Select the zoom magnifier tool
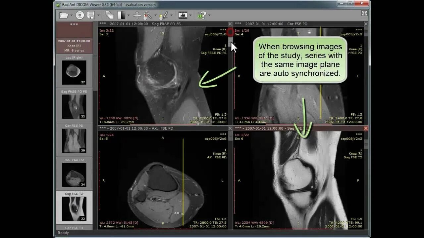Screen dimensions: 424x238 tap(148, 15)
